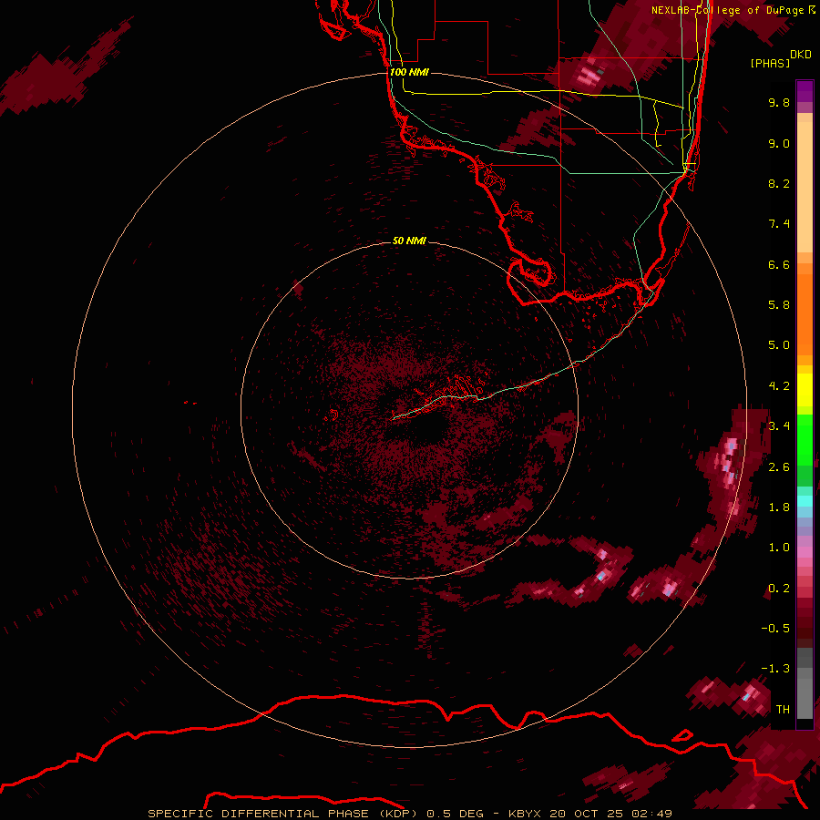The height and width of the screenshot is (820, 820).
Task: Pick the purple segment atop the color scale
Action: pos(805,91)
